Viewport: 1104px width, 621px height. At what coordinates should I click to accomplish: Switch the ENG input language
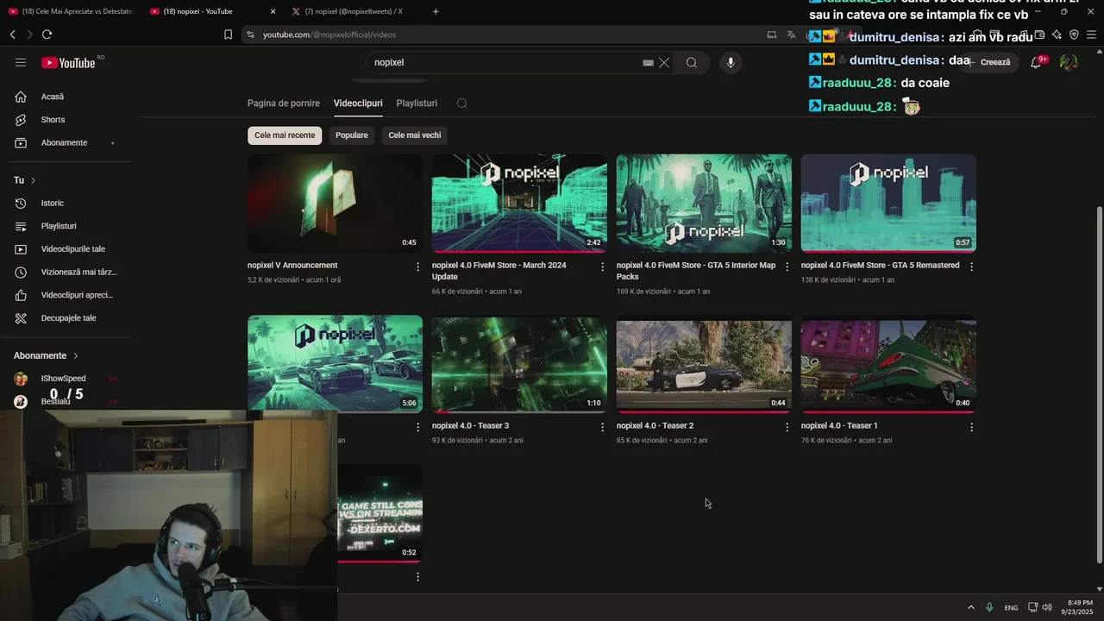point(1011,608)
